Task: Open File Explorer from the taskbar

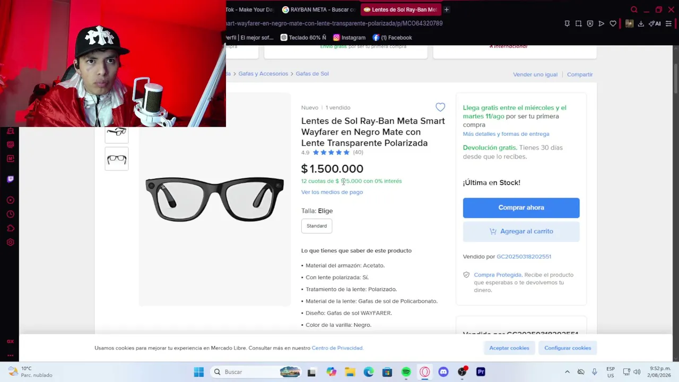Action: tap(350, 372)
